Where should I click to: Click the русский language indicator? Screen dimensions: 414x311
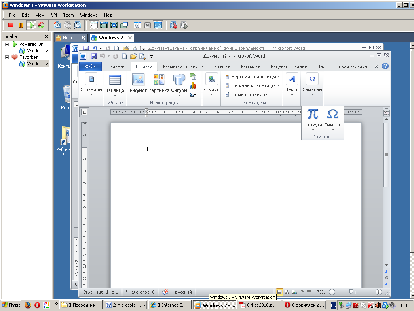tap(183, 292)
